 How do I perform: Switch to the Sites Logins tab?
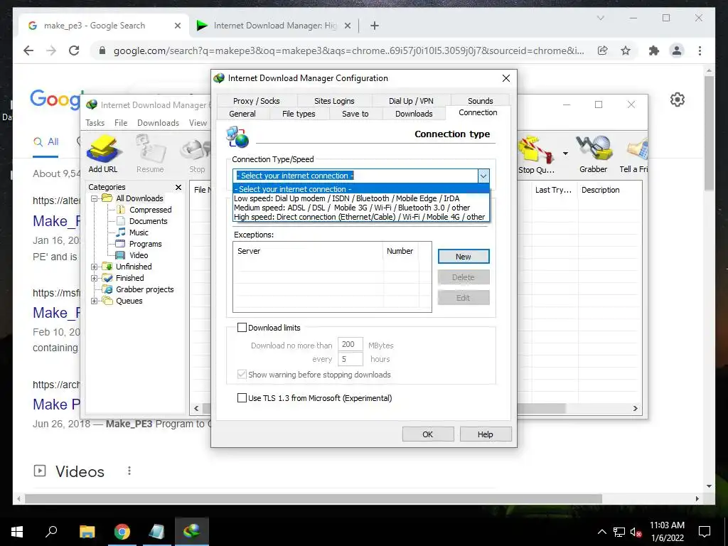click(334, 101)
